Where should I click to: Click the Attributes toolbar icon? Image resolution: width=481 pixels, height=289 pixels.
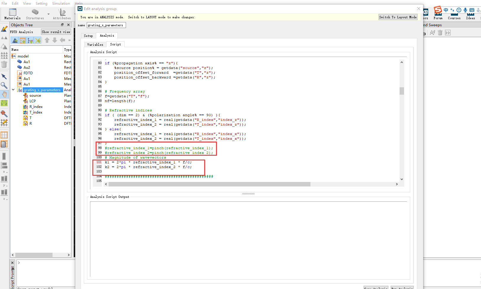click(62, 12)
